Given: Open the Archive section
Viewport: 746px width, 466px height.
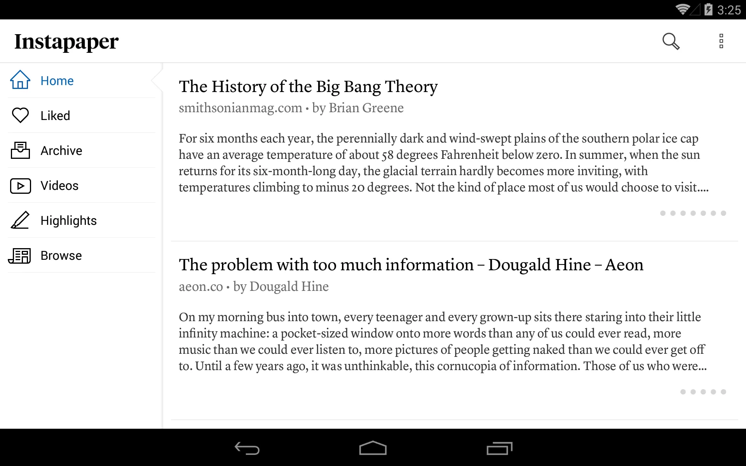Looking at the screenshot, I should point(80,150).
